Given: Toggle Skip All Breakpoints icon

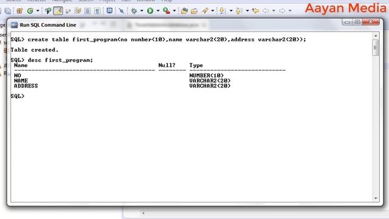Looking at the screenshot, I should click(122, 11).
